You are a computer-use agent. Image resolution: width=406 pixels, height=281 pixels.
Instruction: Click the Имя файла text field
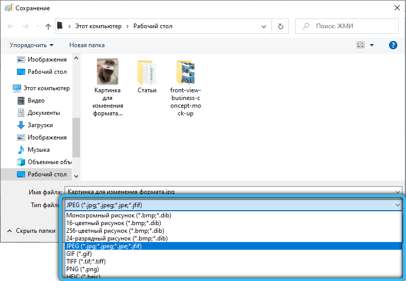coord(231,192)
